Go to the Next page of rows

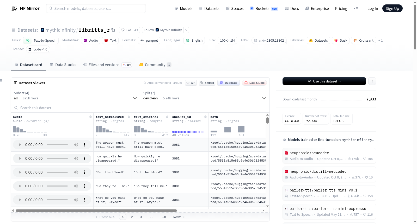tap(179, 217)
